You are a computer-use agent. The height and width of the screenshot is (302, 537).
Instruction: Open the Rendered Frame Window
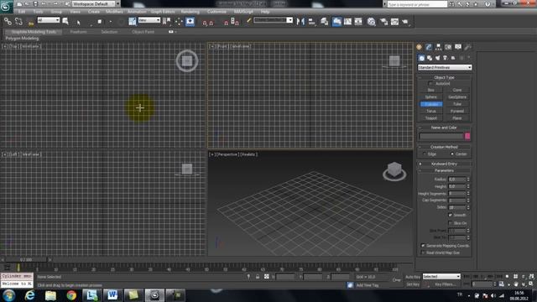(x=394, y=22)
